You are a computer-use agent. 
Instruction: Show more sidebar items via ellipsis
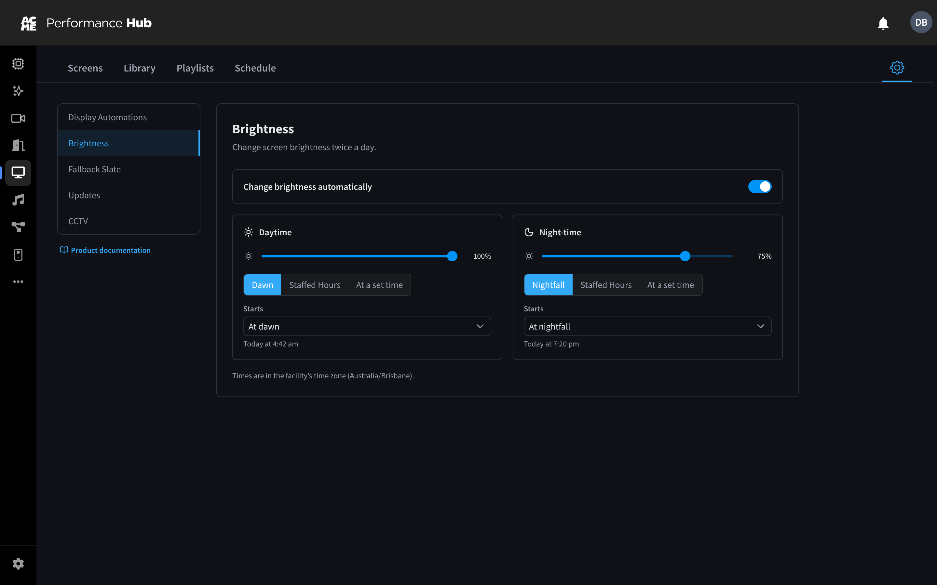point(18,282)
